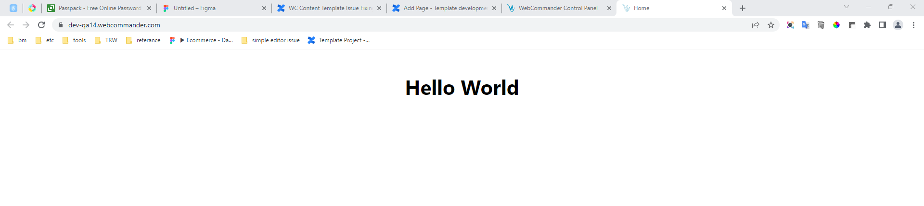Screen dimensions: 924x206
Task: Switch to WebCommander Control Panel tab
Action: pos(560,8)
